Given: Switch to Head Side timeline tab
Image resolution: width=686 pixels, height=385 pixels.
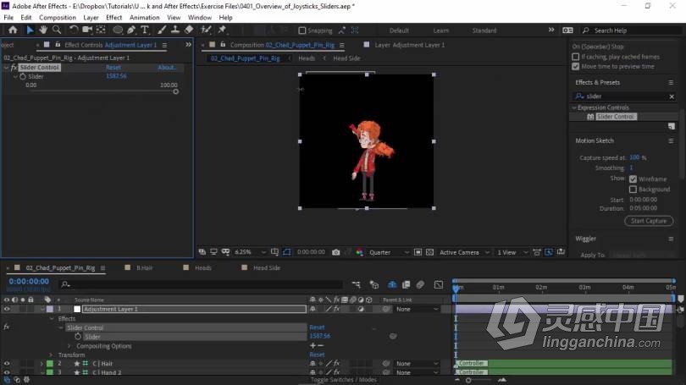Looking at the screenshot, I should coord(267,267).
